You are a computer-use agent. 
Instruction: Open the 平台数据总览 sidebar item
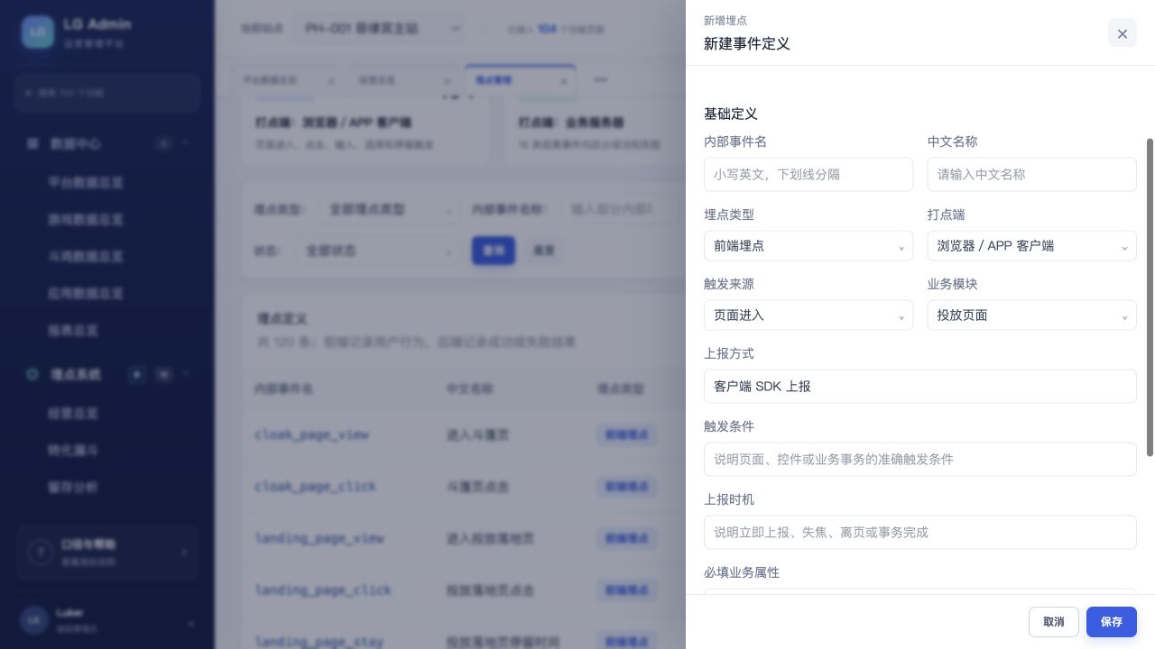pos(86,182)
